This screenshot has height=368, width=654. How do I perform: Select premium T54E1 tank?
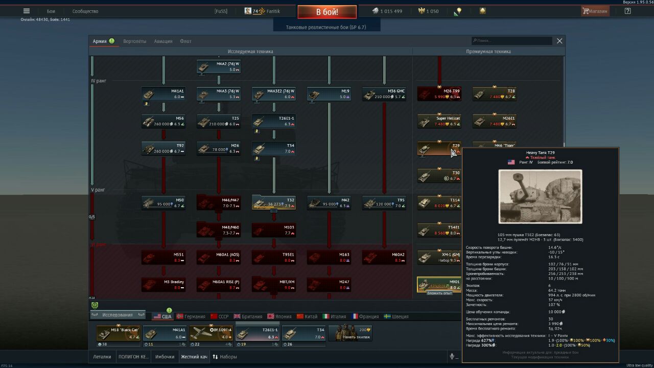tap(439, 230)
